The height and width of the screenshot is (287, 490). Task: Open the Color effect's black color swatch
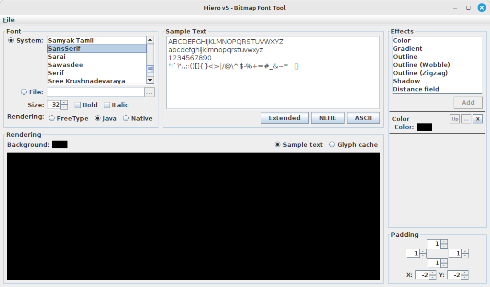[x=424, y=127]
